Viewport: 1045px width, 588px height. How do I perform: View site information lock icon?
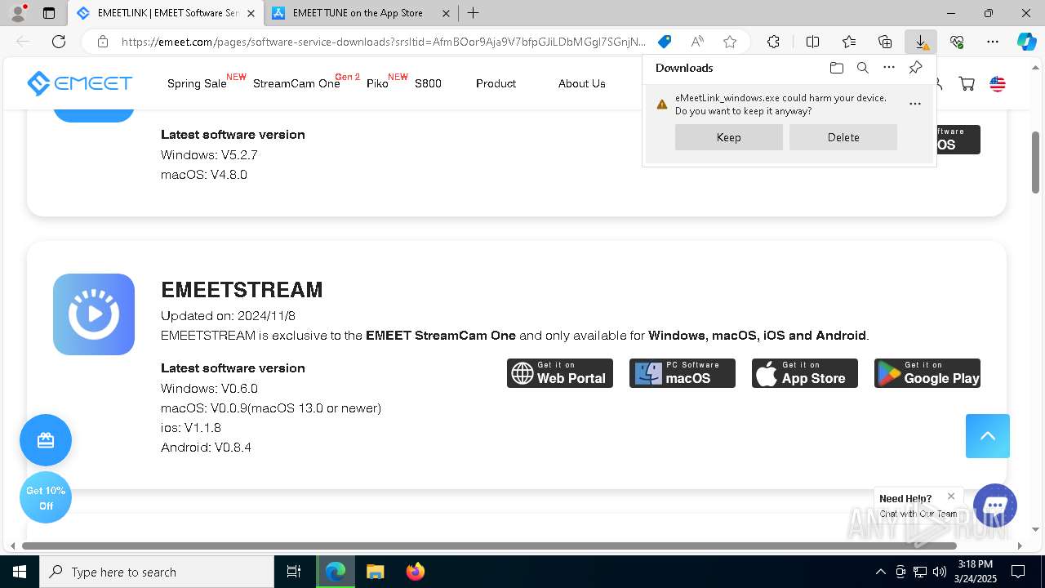point(102,42)
